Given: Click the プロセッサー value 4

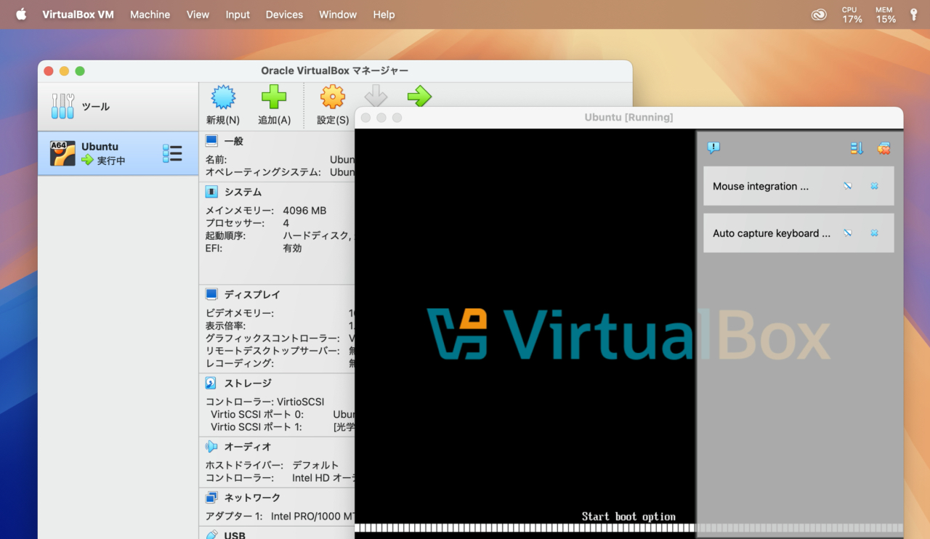Looking at the screenshot, I should (286, 223).
